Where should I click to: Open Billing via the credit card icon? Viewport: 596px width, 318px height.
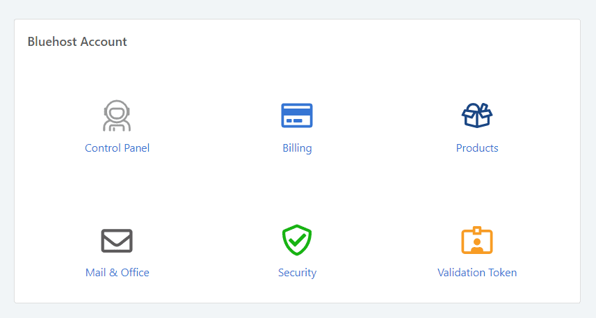[297, 116]
